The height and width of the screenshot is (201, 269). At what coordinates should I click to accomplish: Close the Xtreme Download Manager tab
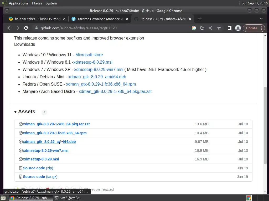(127, 19)
